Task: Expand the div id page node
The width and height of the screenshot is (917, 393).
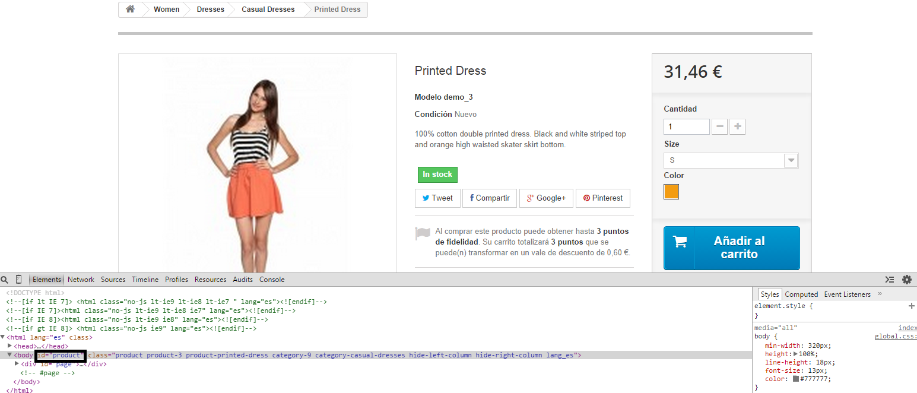Action: 17,364
